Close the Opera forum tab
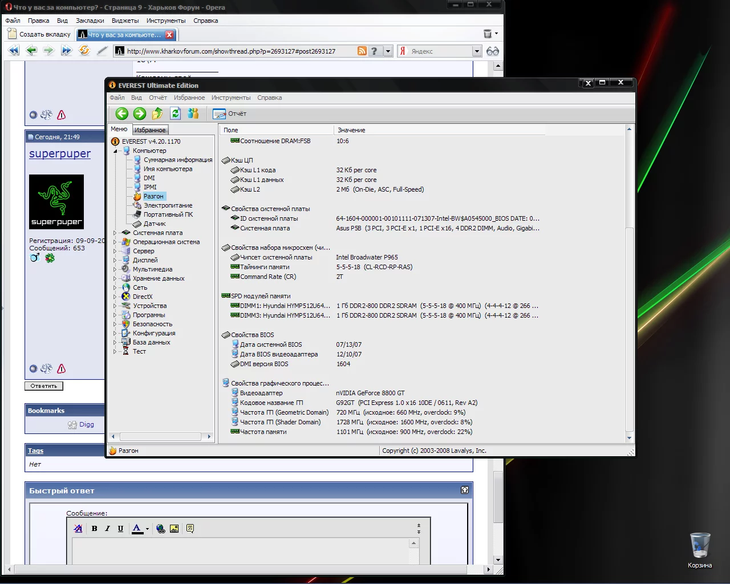 coord(169,35)
